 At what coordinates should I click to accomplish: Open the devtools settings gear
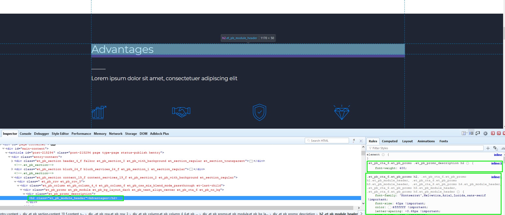[485, 133]
